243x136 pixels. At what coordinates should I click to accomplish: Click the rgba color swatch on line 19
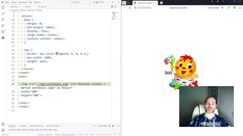click(57, 54)
